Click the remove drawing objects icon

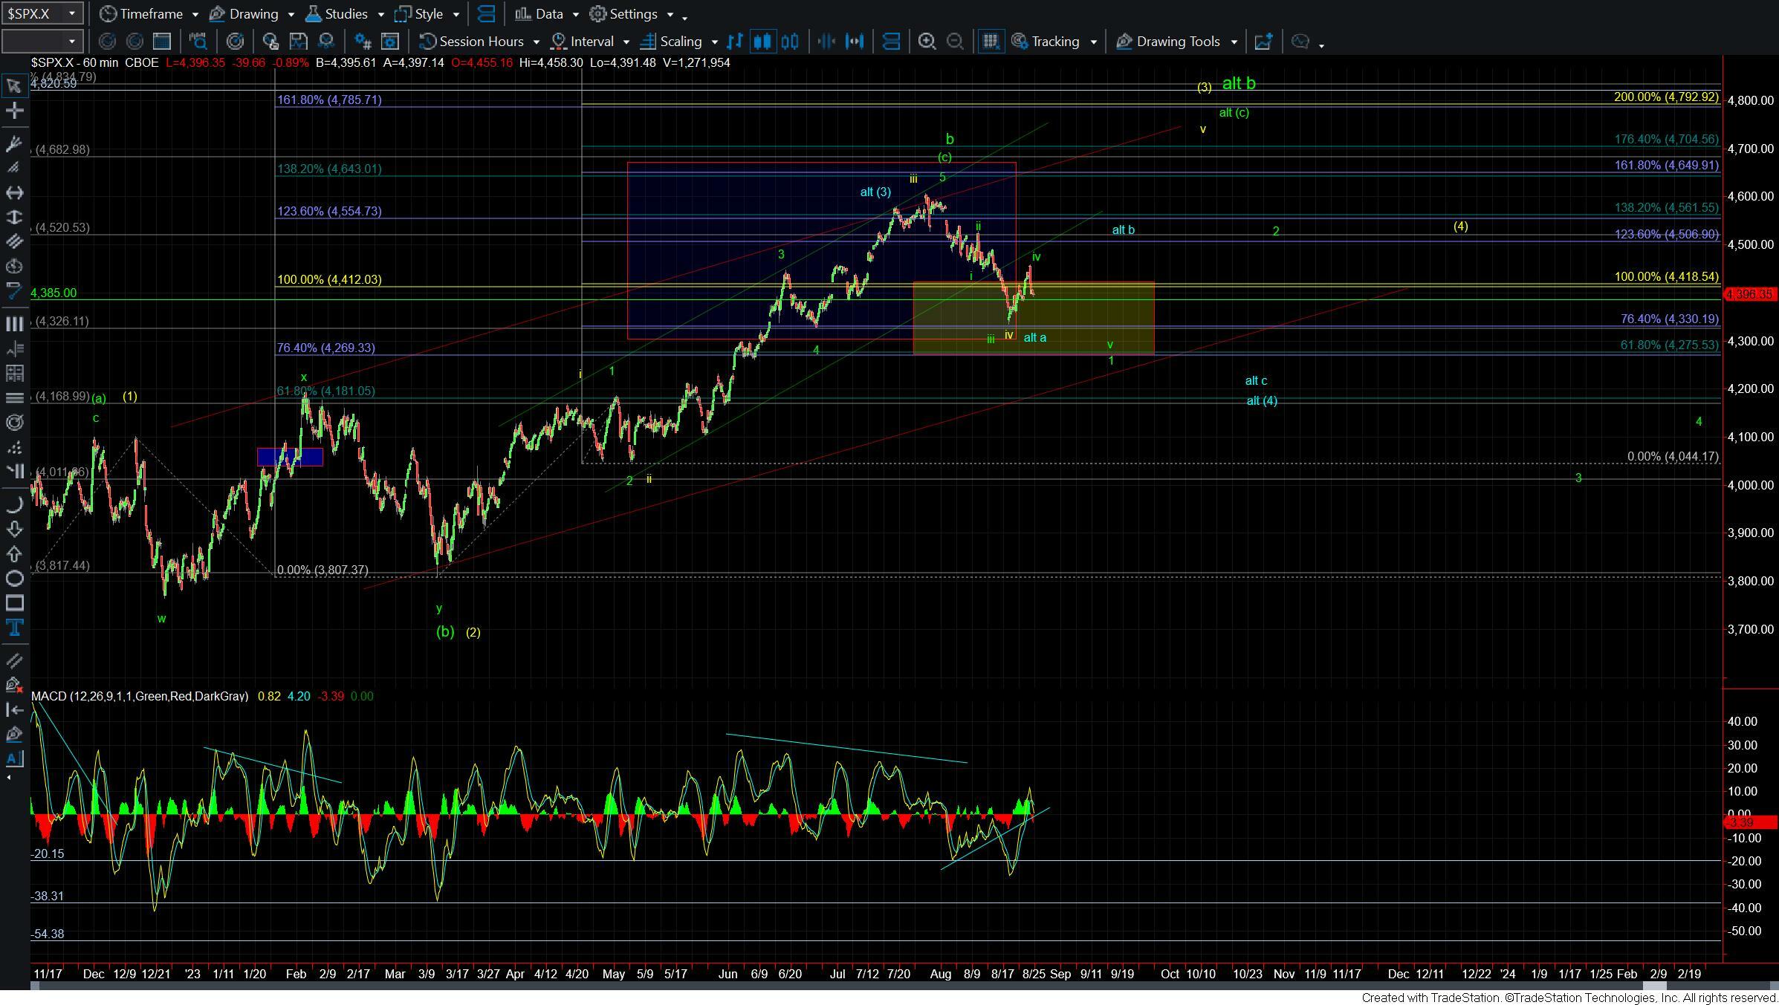[x=13, y=684]
